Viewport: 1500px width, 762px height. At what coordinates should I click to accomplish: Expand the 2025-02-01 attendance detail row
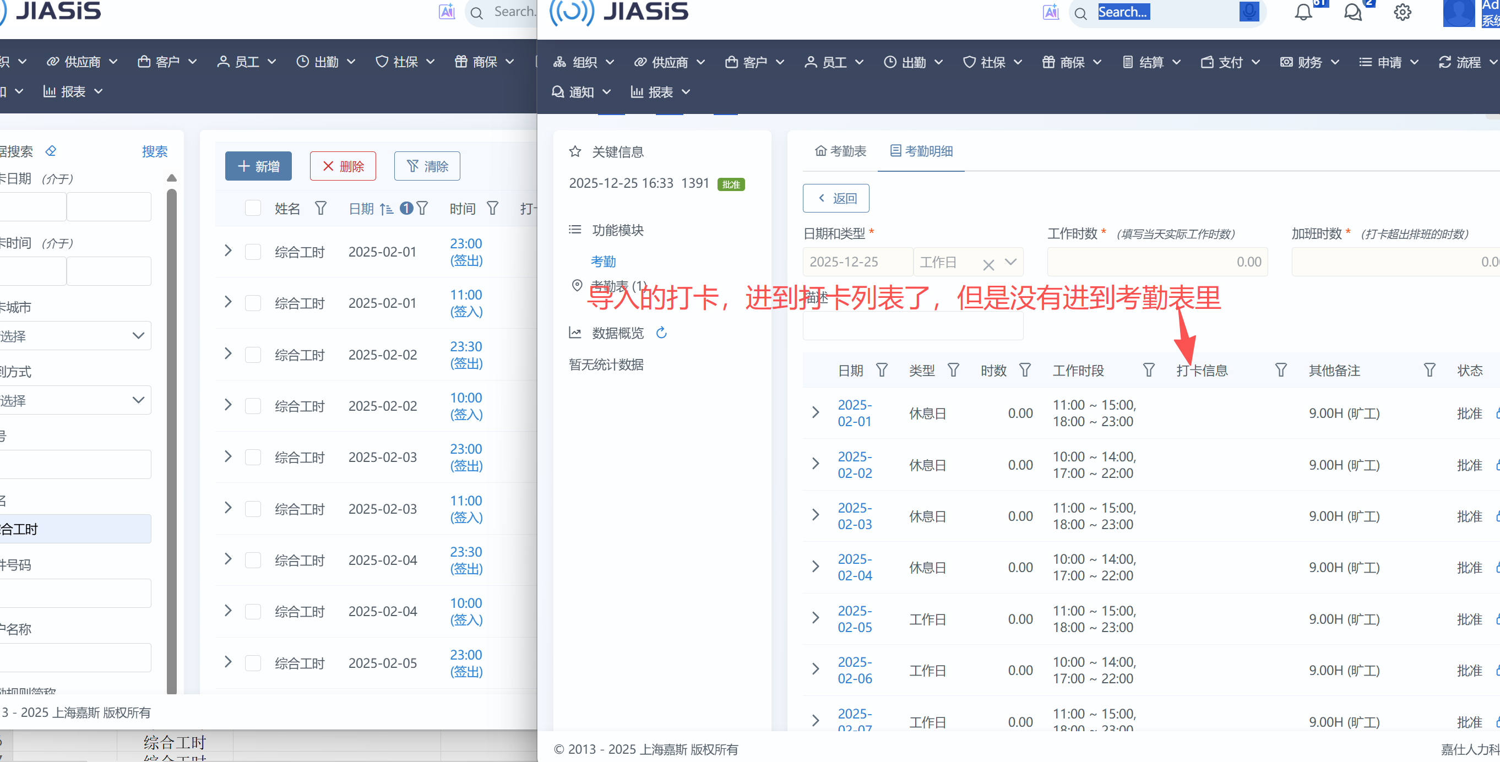click(815, 413)
